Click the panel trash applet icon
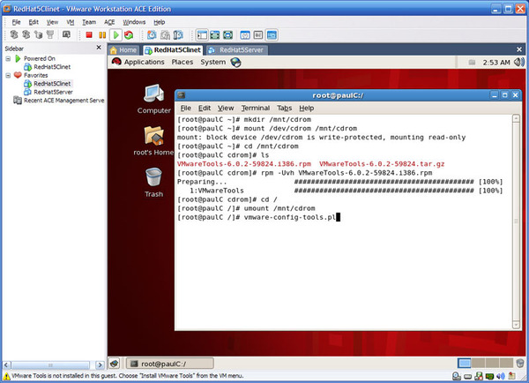 (520, 364)
